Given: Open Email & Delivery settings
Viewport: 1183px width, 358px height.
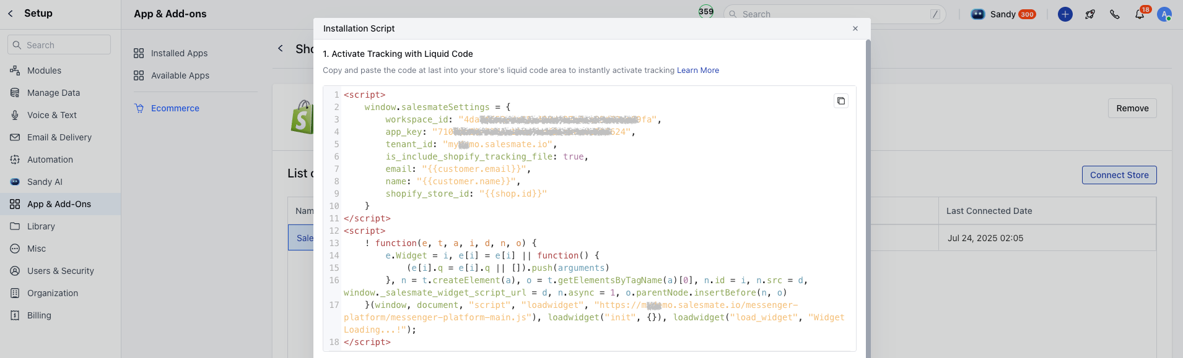Looking at the screenshot, I should (x=60, y=137).
